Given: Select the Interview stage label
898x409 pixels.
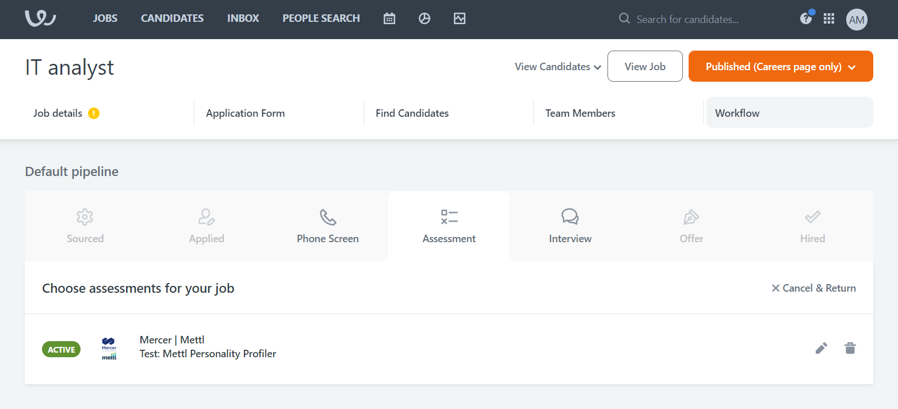Looking at the screenshot, I should pos(570,239).
